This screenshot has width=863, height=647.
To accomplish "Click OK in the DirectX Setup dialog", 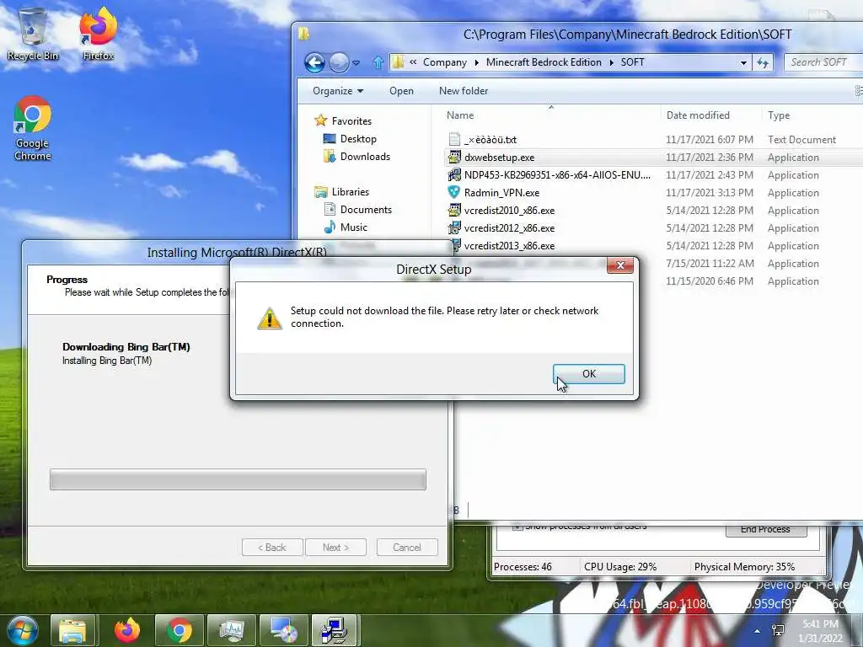I will (588, 373).
